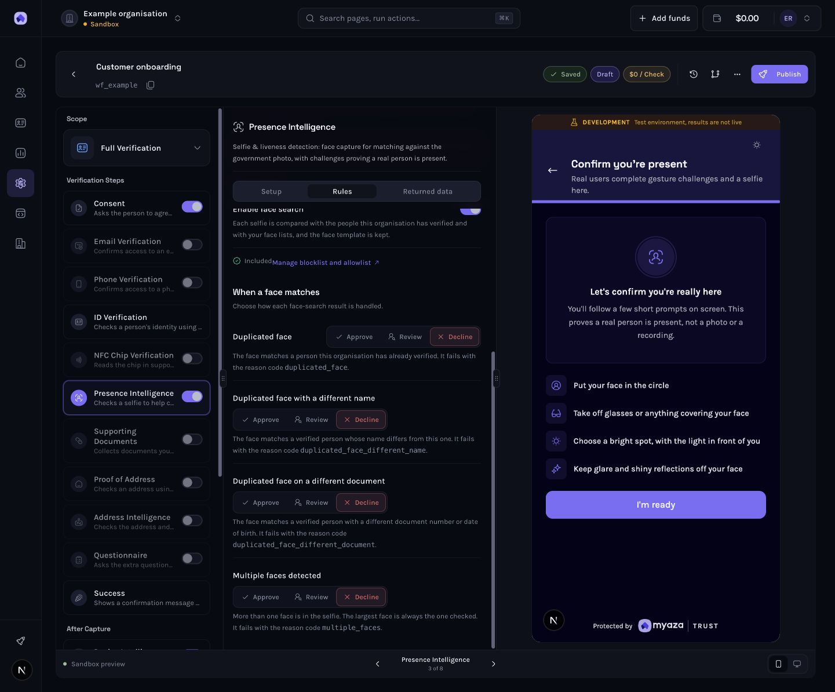Switch to the Setup tab
The height and width of the screenshot is (692, 835).
(271, 191)
